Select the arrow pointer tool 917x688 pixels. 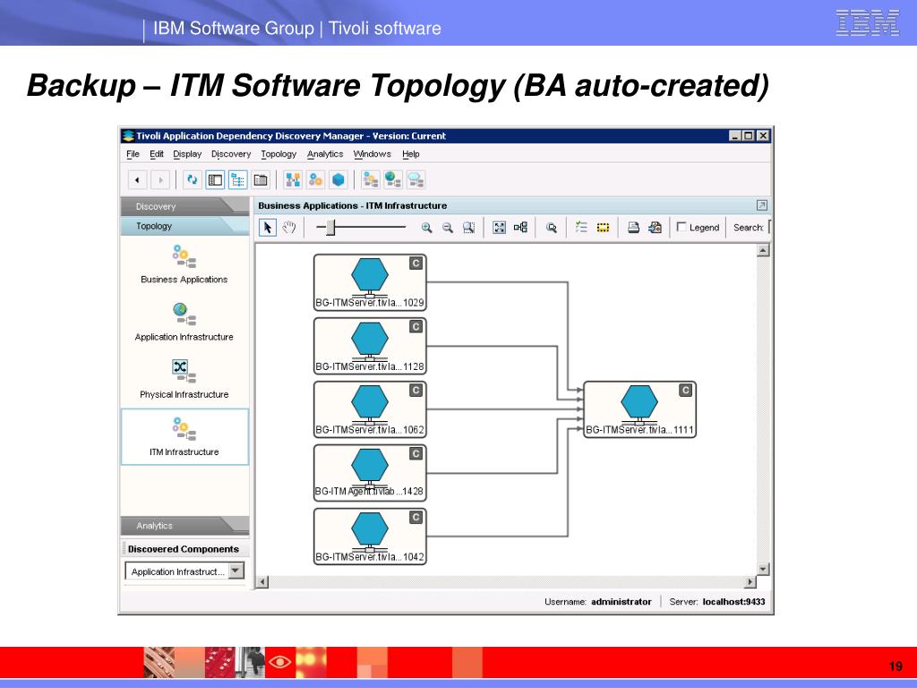pyautogui.click(x=268, y=228)
